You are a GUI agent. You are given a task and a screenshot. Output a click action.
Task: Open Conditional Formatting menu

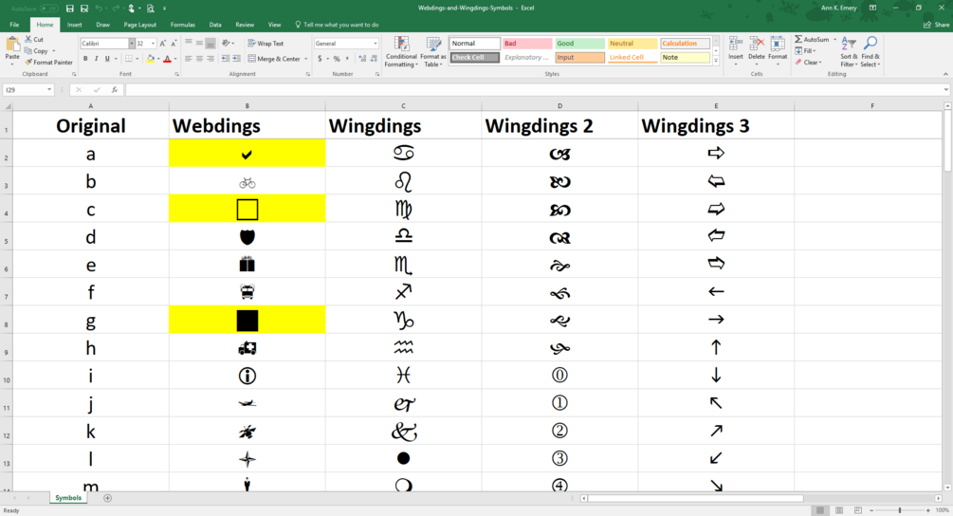click(x=401, y=52)
